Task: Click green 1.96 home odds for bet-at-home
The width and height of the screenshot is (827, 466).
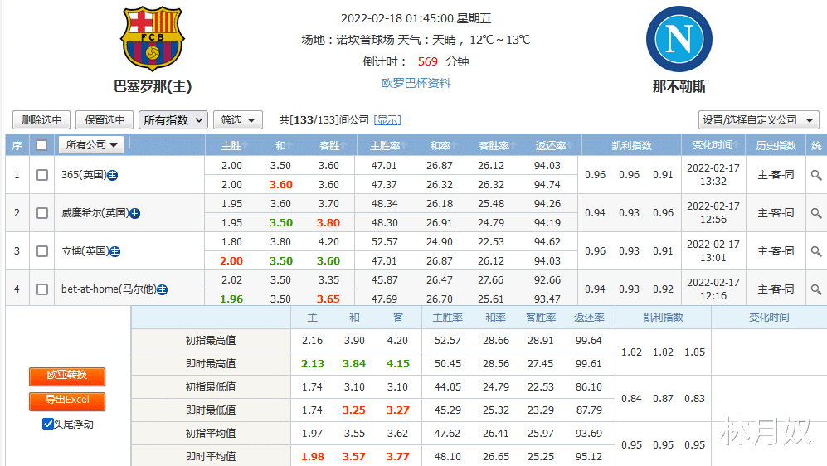Action: coord(231,299)
